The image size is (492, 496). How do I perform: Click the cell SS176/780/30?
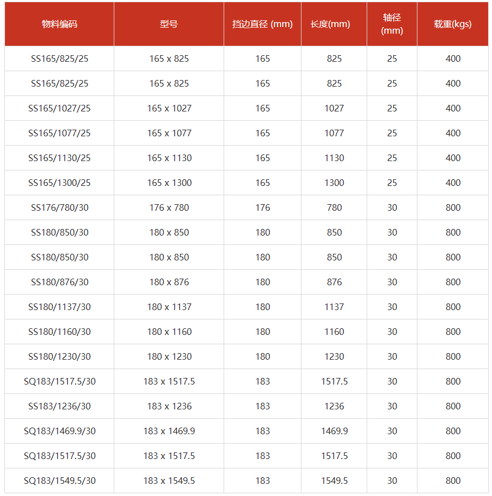click(x=60, y=207)
